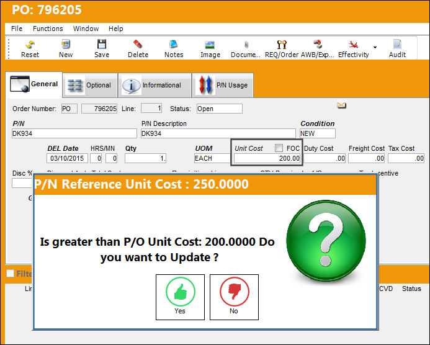Click the order type field PO

click(x=69, y=109)
